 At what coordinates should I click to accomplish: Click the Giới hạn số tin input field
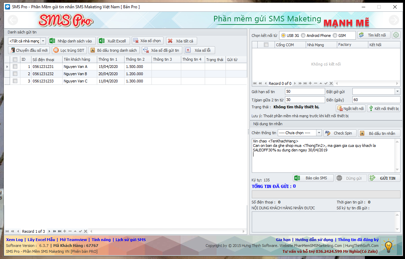tap(305, 91)
